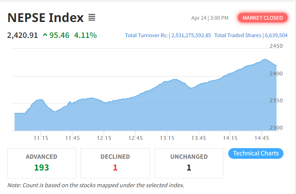296x194 pixels.
Task: Click the Market Closed status badge
Action: 263,18
